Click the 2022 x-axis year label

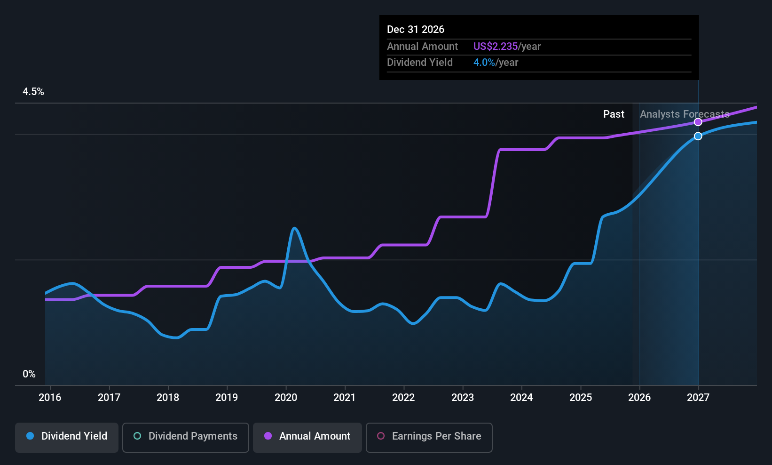(403, 398)
